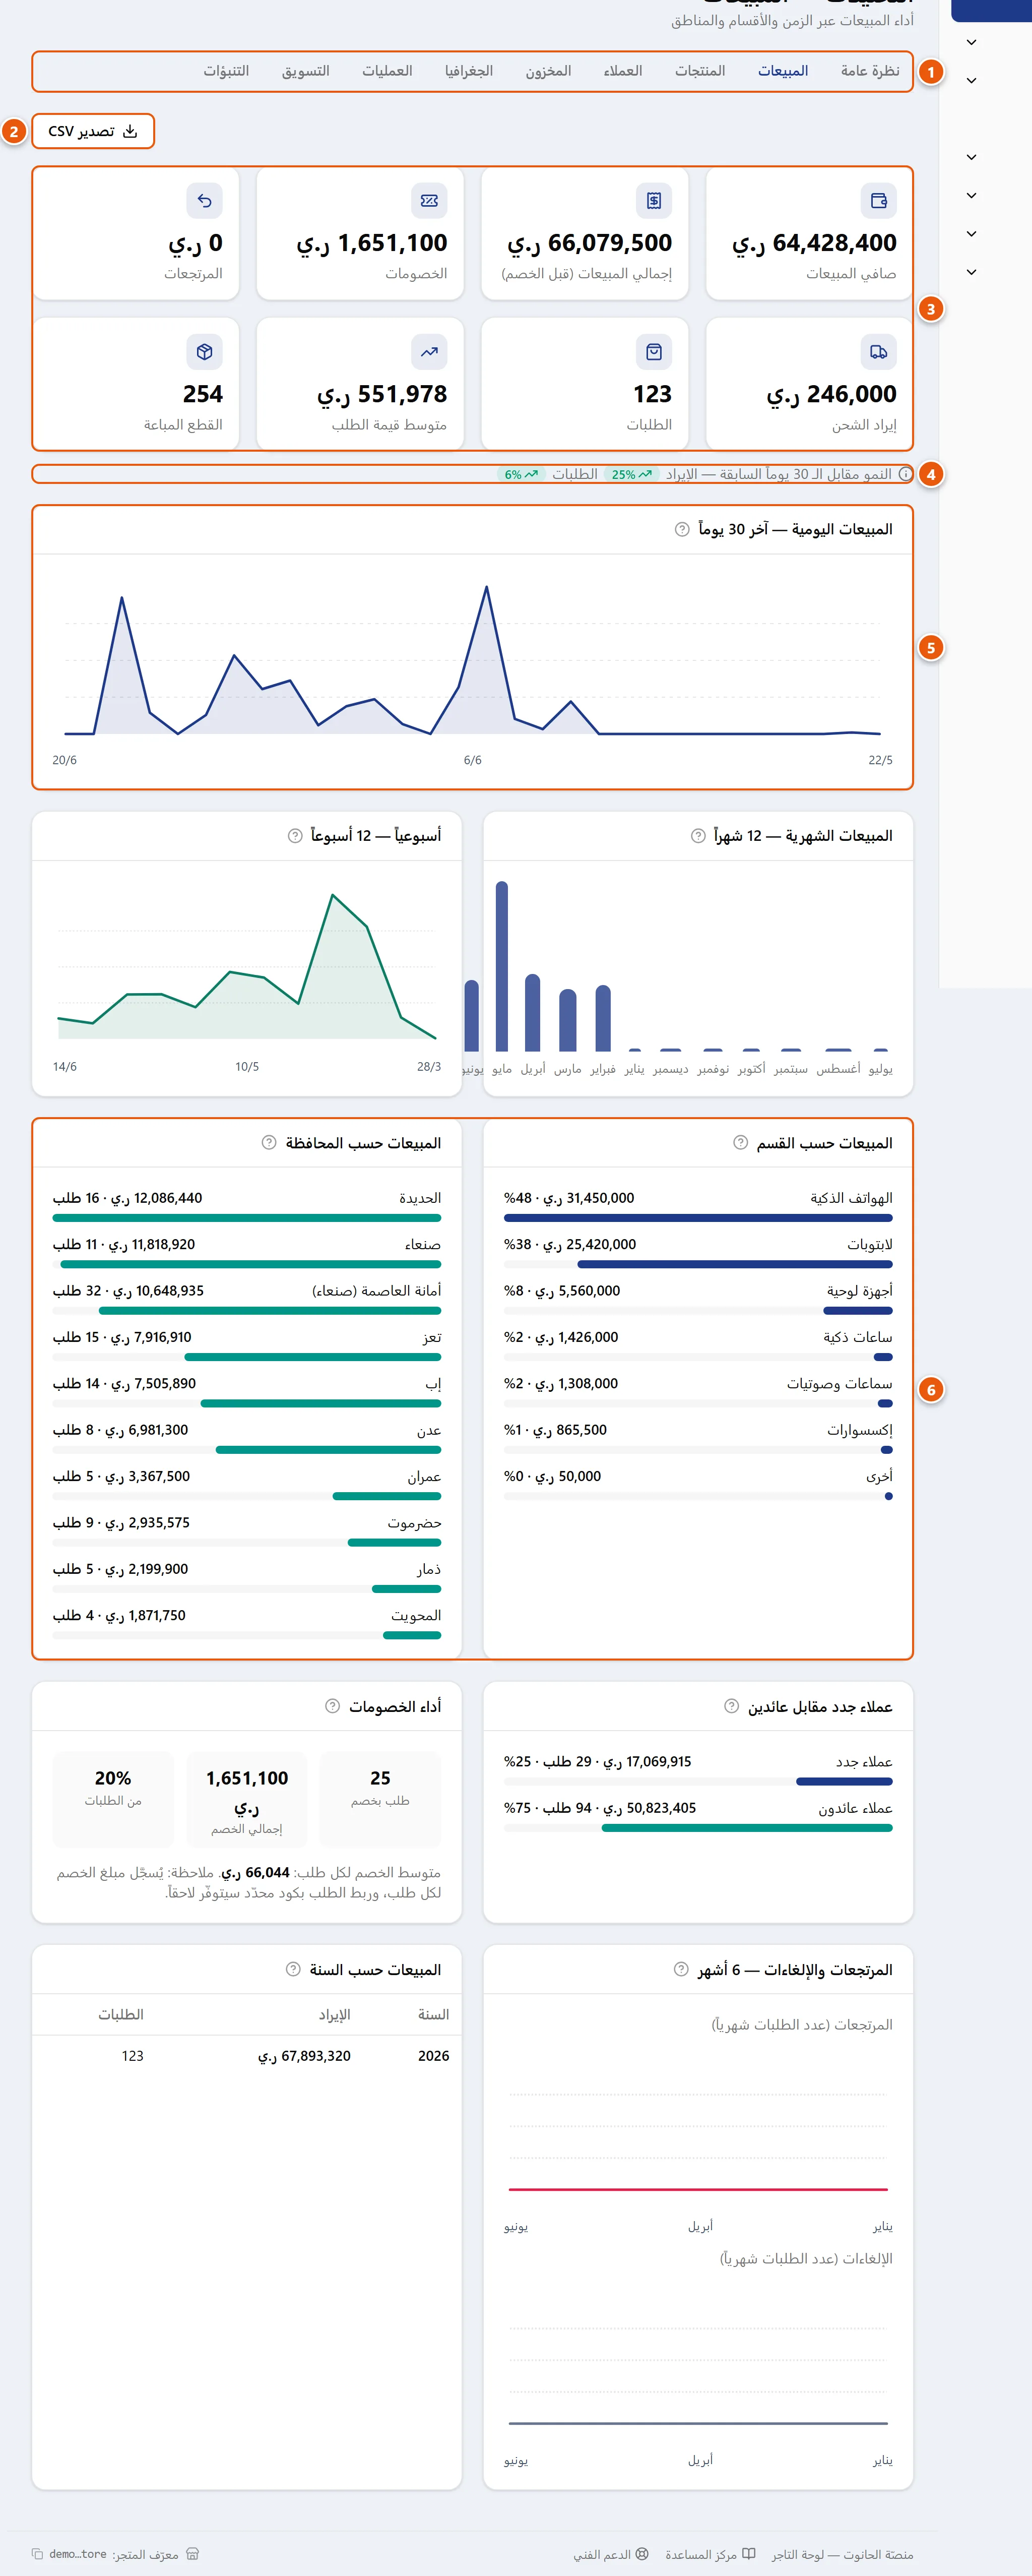Click the undo-arrow icon on المرتجعات card
1032x2576 pixels.
(204, 201)
